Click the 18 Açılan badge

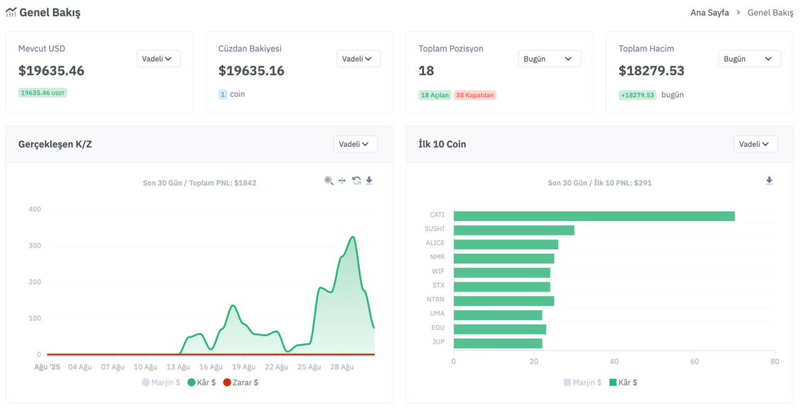[435, 95]
